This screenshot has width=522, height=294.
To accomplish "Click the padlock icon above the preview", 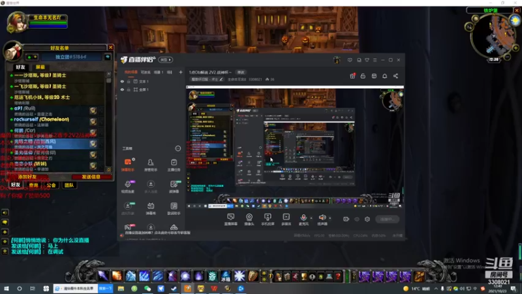I will tap(363, 76).
